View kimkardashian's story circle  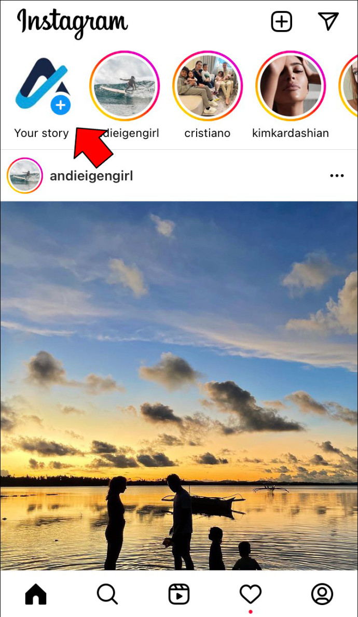point(291,86)
